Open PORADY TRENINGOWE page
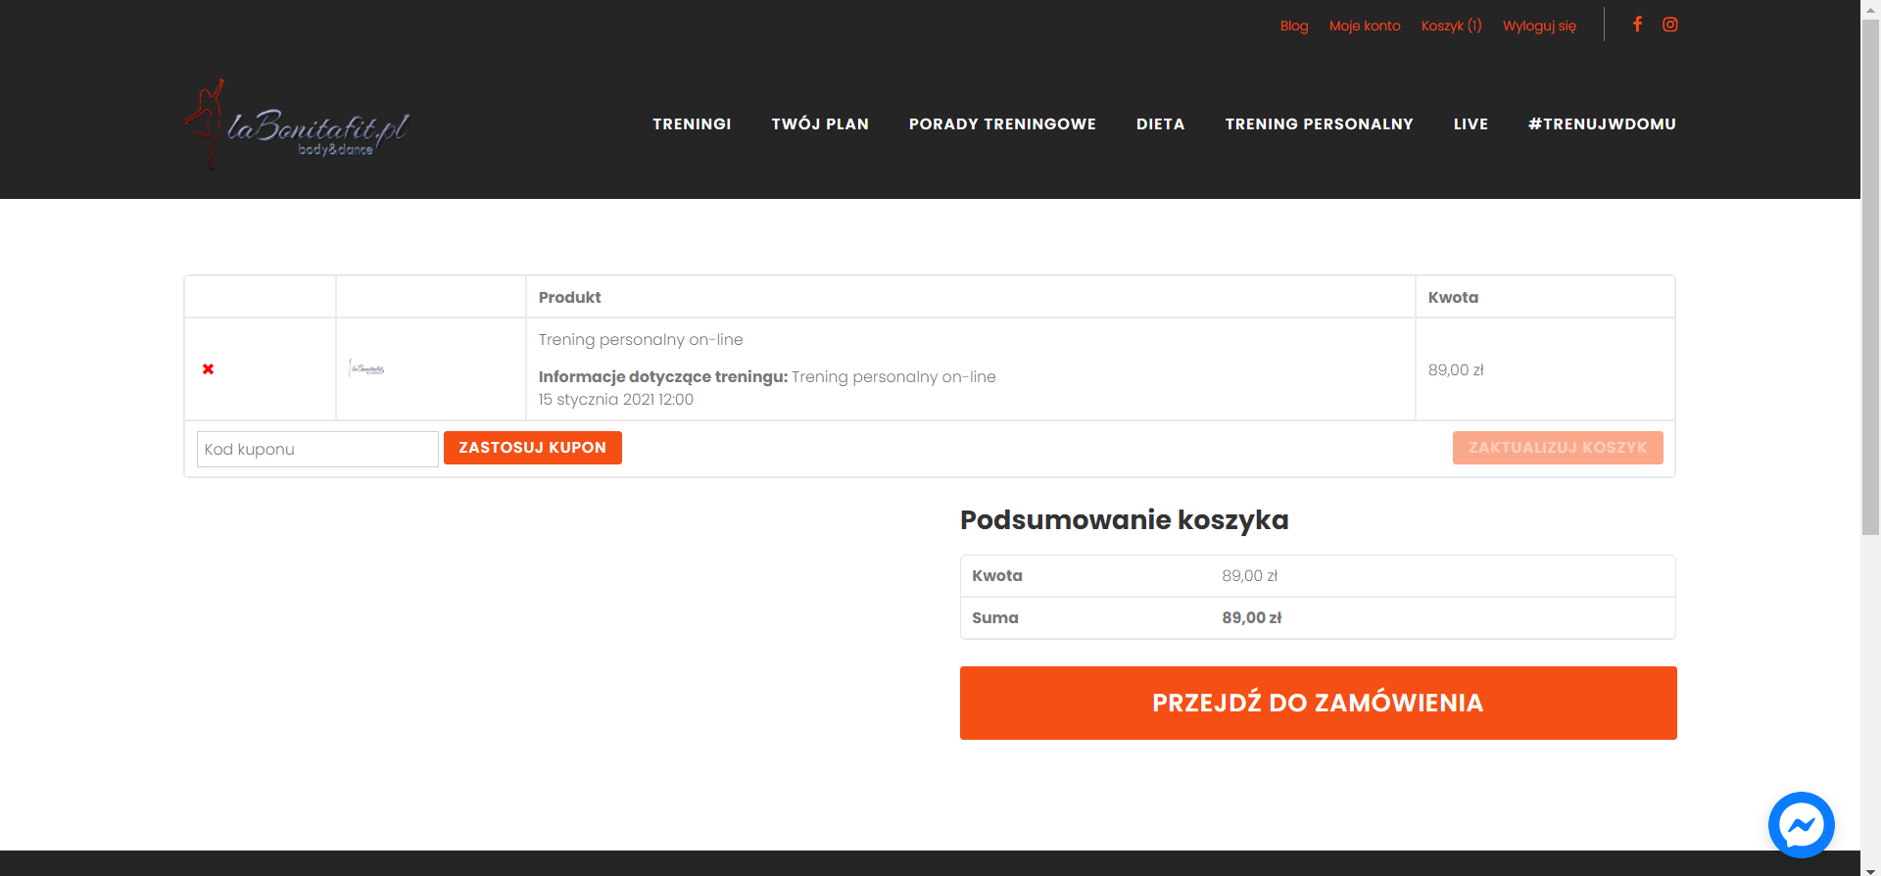1881x876 pixels. 1002,124
